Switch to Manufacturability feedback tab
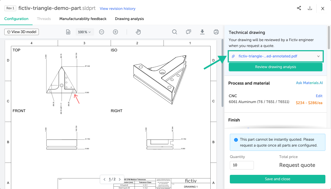The width and height of the screenshot is (331, 189). coord(83,19)
